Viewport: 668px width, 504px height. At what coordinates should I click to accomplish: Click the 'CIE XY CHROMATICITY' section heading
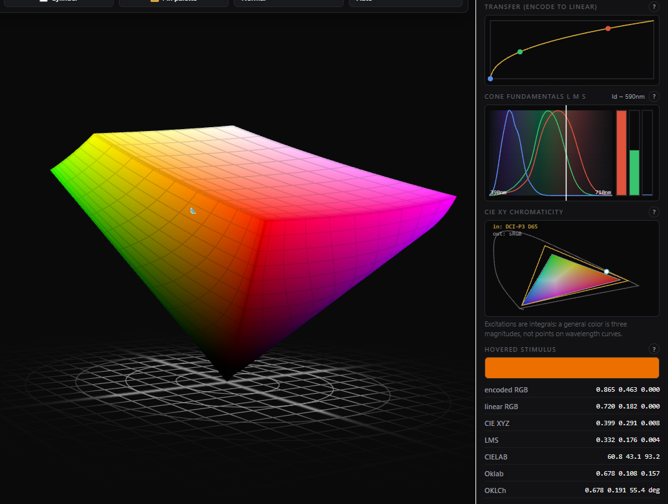pyautogui.click(x=523, y=212)
